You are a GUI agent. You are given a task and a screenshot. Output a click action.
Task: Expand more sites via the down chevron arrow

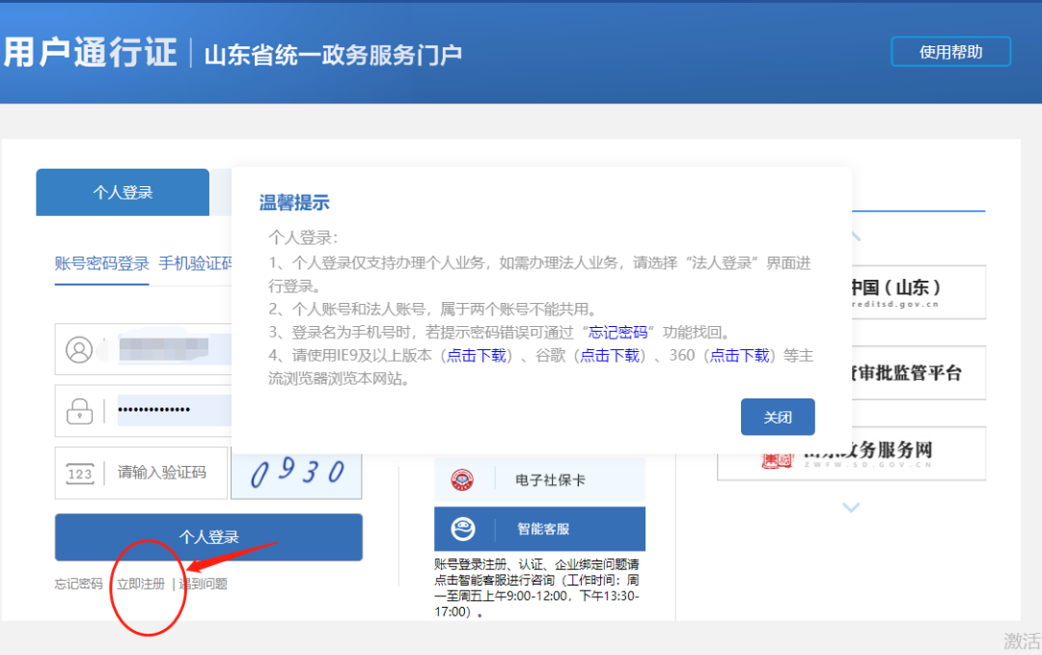852,506
